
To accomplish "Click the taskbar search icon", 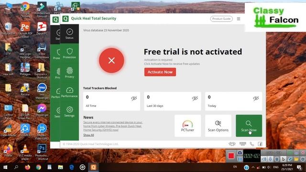I will click(x=16, y=167).
